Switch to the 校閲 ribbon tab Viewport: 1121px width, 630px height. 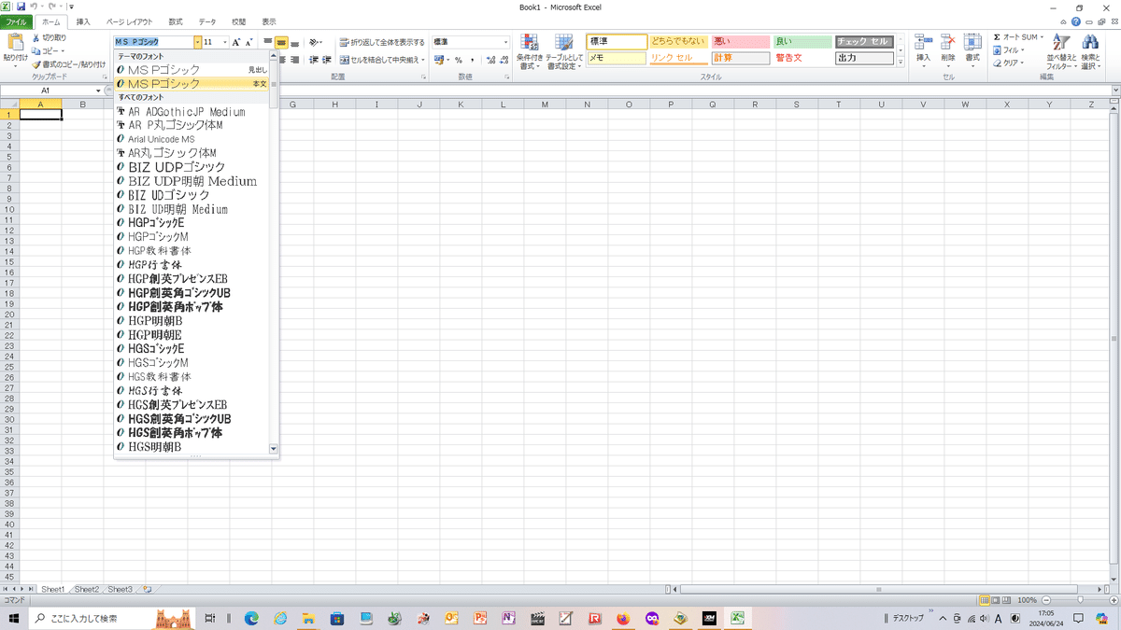tap(238, 21)
